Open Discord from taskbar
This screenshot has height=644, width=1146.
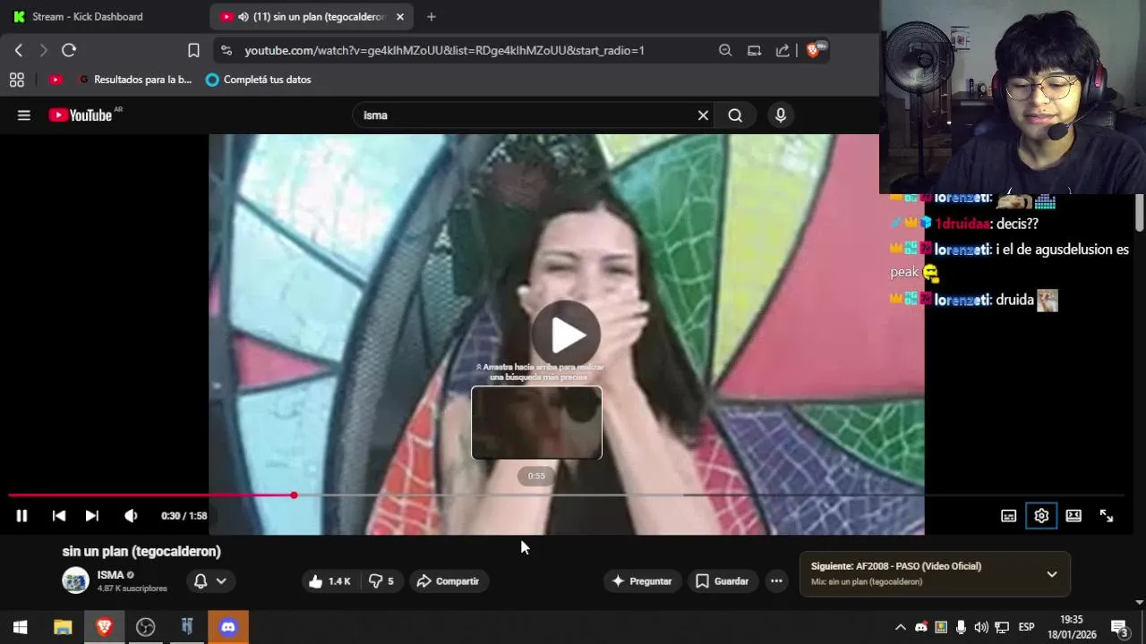[228, 627]
